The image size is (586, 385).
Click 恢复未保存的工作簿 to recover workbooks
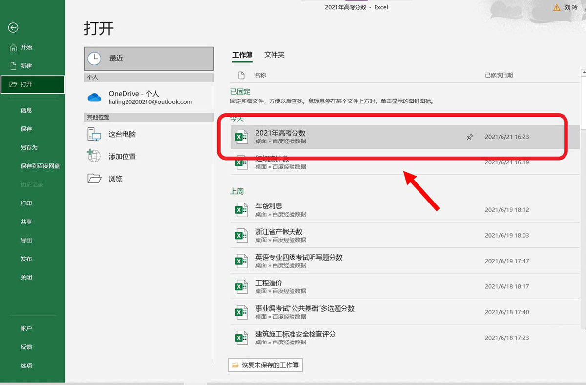(x=265, y=365)
